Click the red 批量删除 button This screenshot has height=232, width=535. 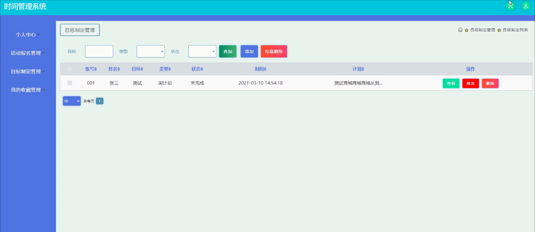(x=274, y=51)
